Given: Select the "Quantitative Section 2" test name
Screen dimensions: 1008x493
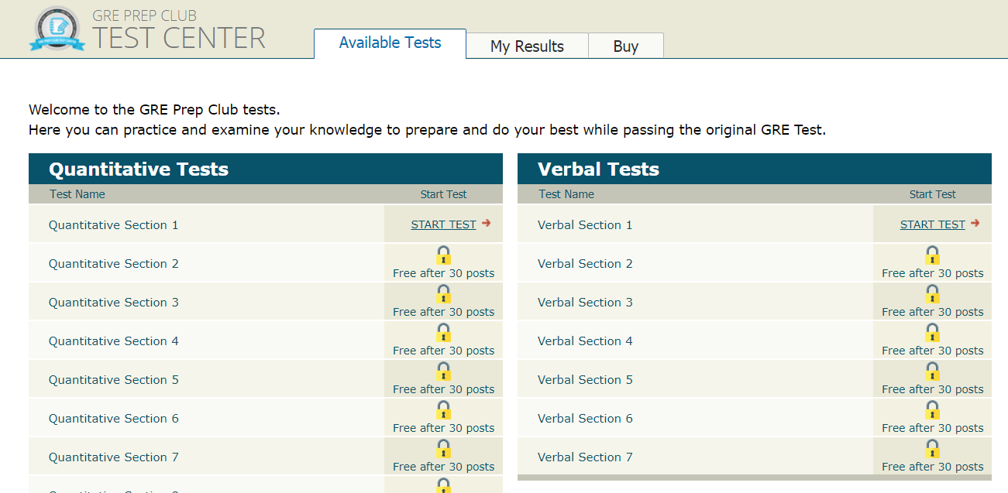Looking at the screenshot, I should click(114, 264).
